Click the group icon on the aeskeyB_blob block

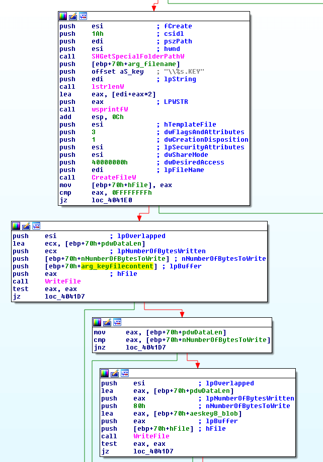[x=125, y=373]
